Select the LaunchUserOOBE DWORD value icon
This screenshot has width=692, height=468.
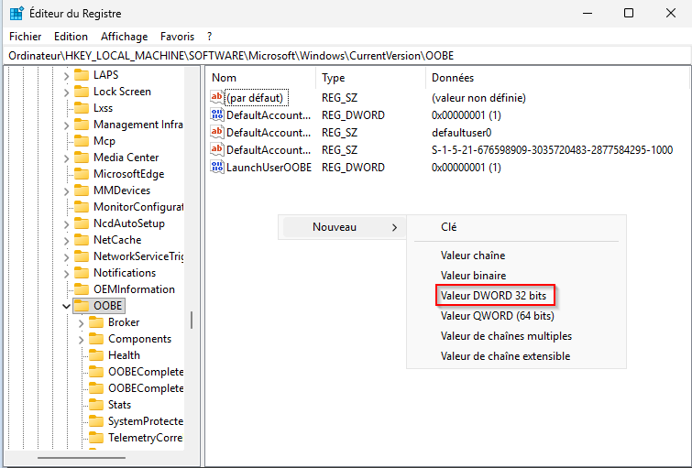(x=217, y=168)
